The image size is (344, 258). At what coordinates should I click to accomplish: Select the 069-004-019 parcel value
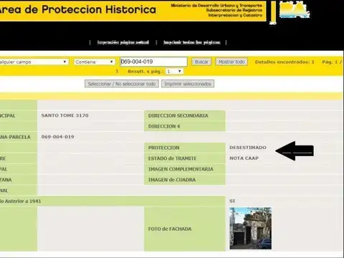57,137
